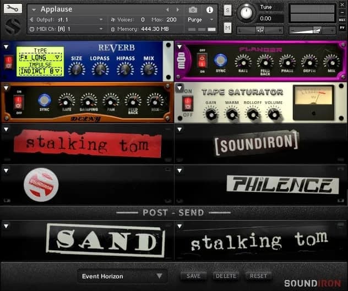The image size is (348, 291).
Task: Open the Event Horizon preset dropdown
Action: pos(122,276)
